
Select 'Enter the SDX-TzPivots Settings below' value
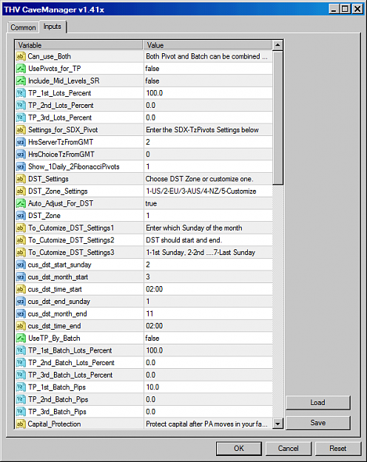coord(202,130)
